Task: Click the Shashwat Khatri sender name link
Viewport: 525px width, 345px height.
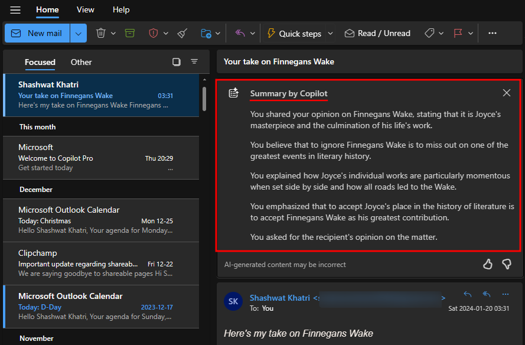Action: pos(280,298)
